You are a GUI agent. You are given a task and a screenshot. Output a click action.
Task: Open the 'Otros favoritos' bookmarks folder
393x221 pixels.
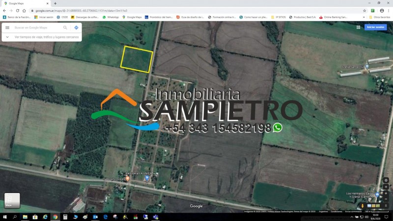pos(379,17)
